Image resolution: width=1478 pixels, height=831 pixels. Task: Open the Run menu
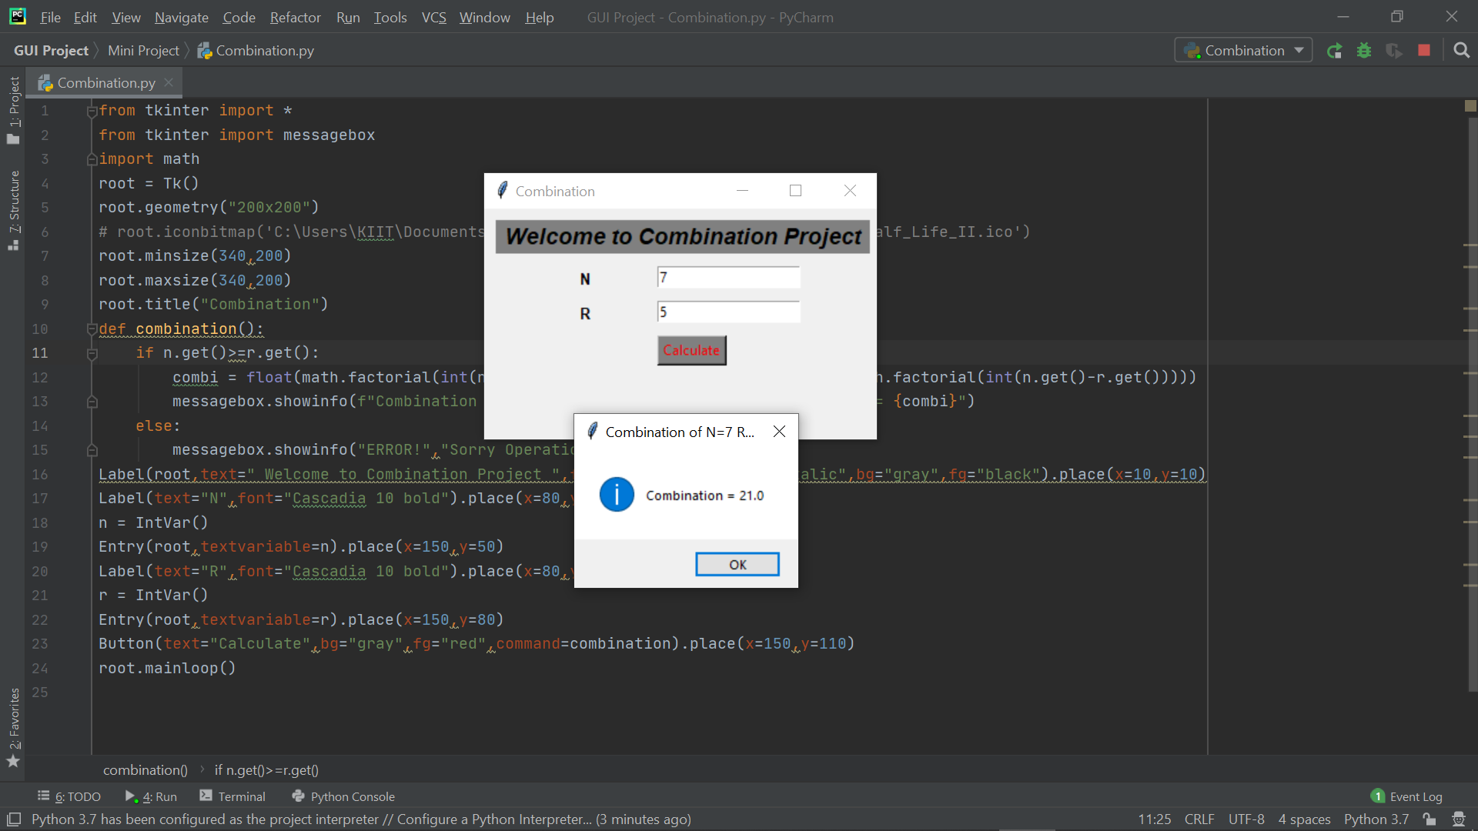point(348,17)
